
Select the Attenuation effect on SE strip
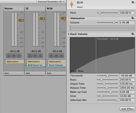coord(36,62)
